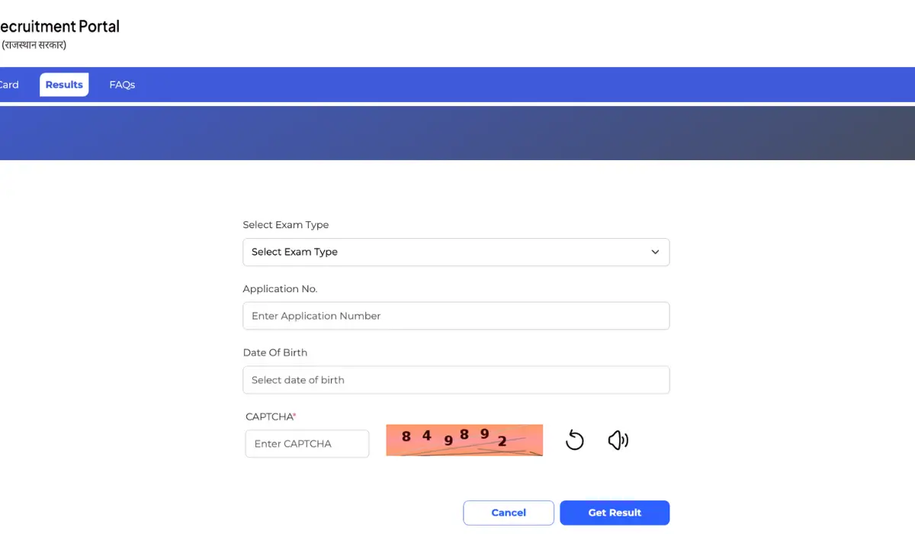Viewport: 915px width, 534px height.
Task: Go to the Card tab
Action: [9, 84]
